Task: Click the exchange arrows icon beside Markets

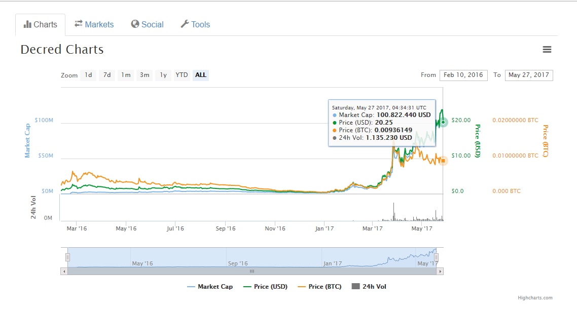Action: click(79, 24)
